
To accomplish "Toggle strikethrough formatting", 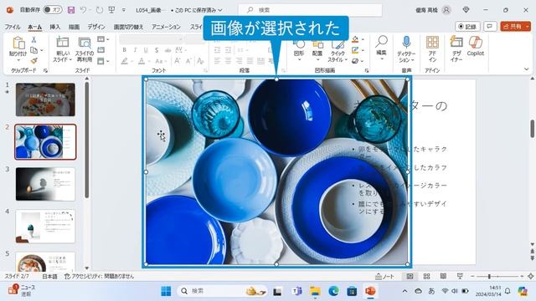I will point(167,50).
